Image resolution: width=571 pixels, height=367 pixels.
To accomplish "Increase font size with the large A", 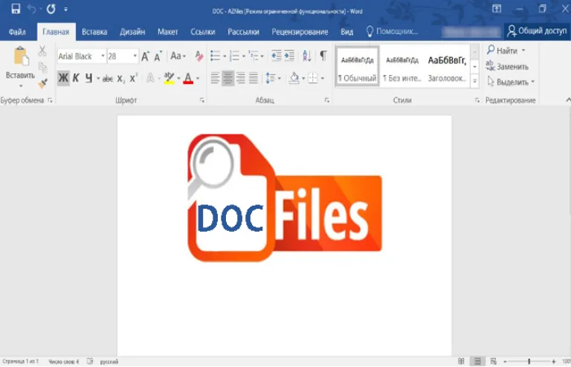I will click(x=145, y=56).
